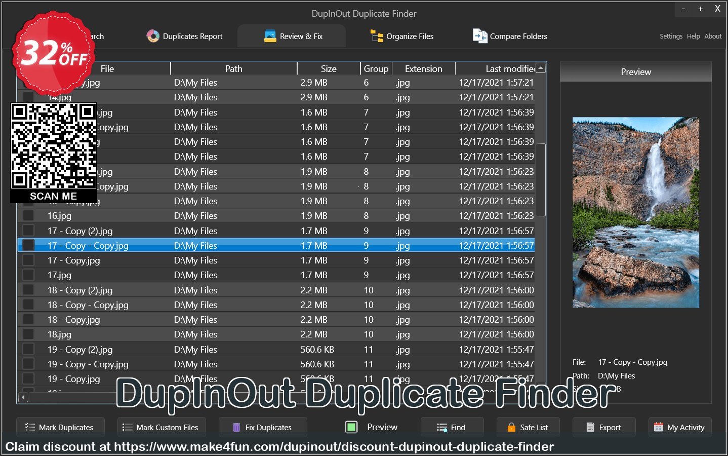This screenshot has width=728, height=456.
Task: Sort by the File column header
Action: [x=107, y=68]
